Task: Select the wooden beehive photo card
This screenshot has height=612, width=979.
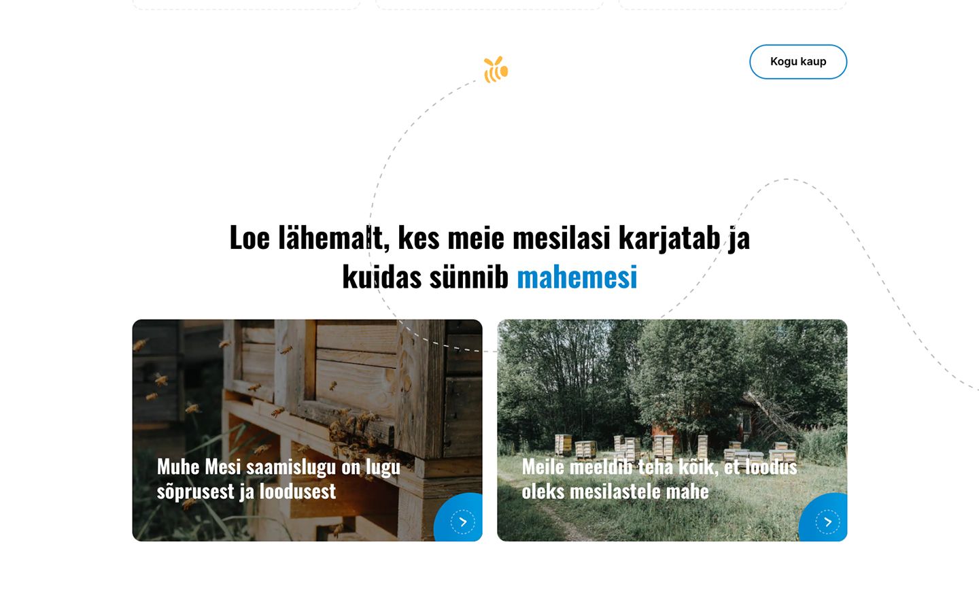Action: (x=307, y=430)
